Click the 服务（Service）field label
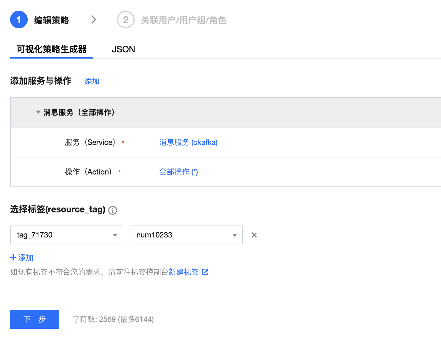This screenshot has height=337, width=441. [x=90, y=142]
